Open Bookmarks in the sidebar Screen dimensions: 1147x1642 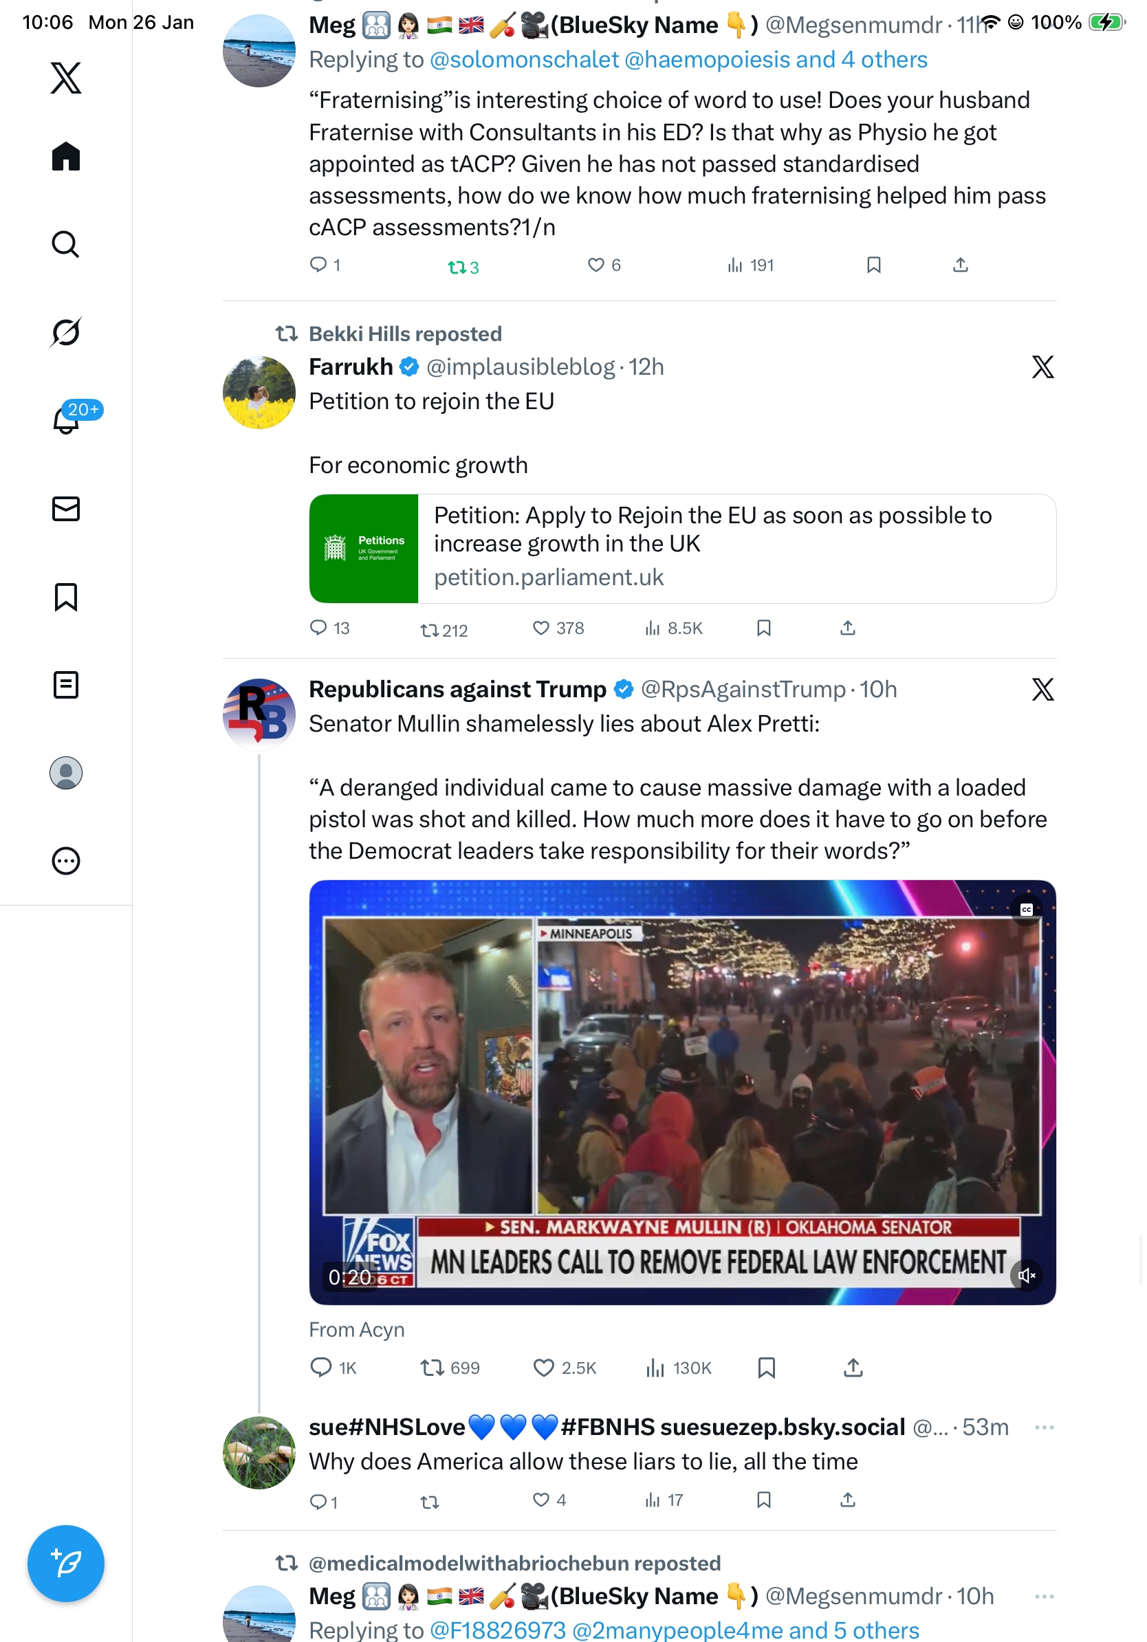click(x=66, y=596)
